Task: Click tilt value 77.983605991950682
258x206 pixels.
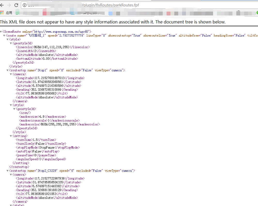Action: coord(41,93)
